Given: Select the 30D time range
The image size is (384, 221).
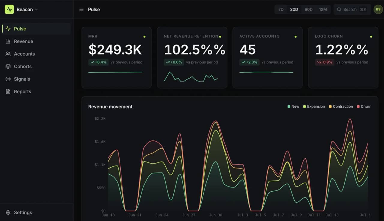Looking at the screenshot, I should point(294,9).
